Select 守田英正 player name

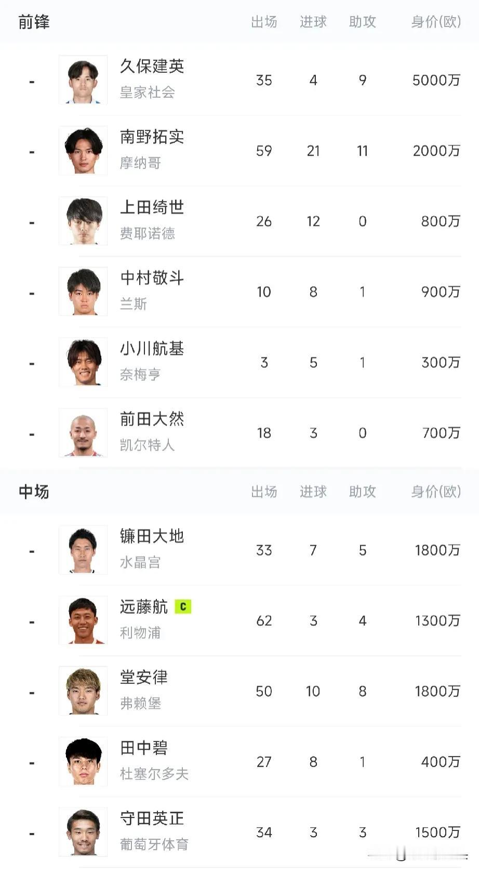click(x=152, y=819)
